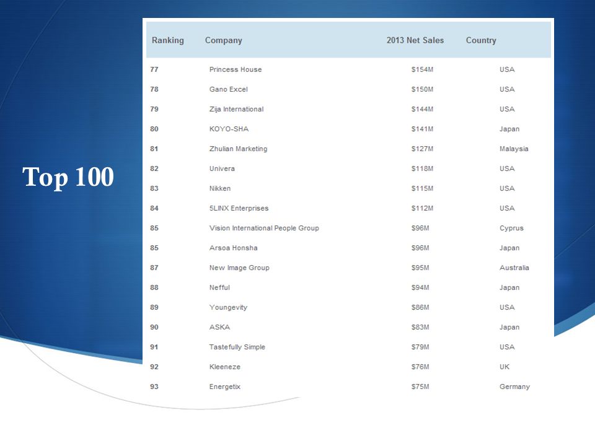Click company name ASKA

pos(219,327)
